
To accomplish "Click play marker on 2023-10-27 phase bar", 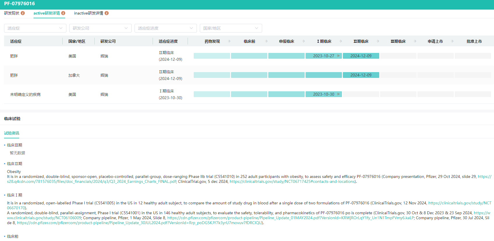I will pos(338,56).
